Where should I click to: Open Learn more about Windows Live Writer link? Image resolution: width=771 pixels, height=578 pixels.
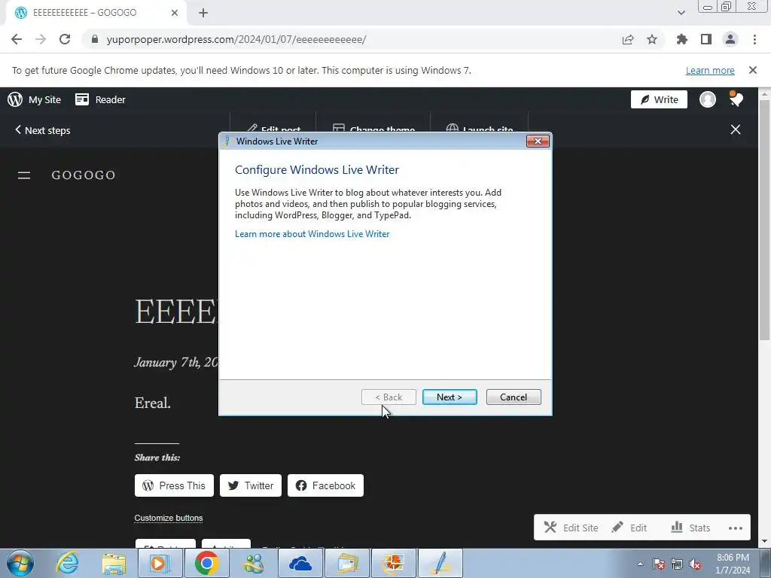point(312,234)
